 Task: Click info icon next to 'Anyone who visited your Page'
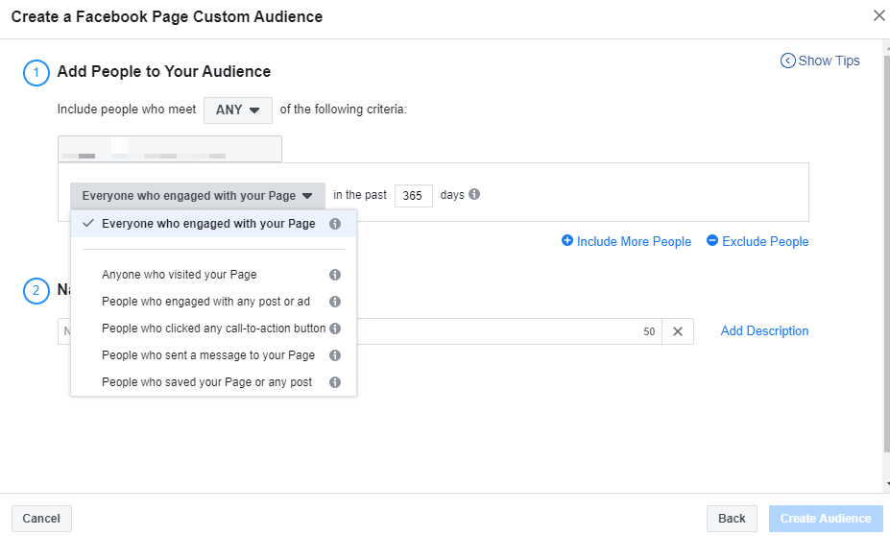click(x=335, y=275)
